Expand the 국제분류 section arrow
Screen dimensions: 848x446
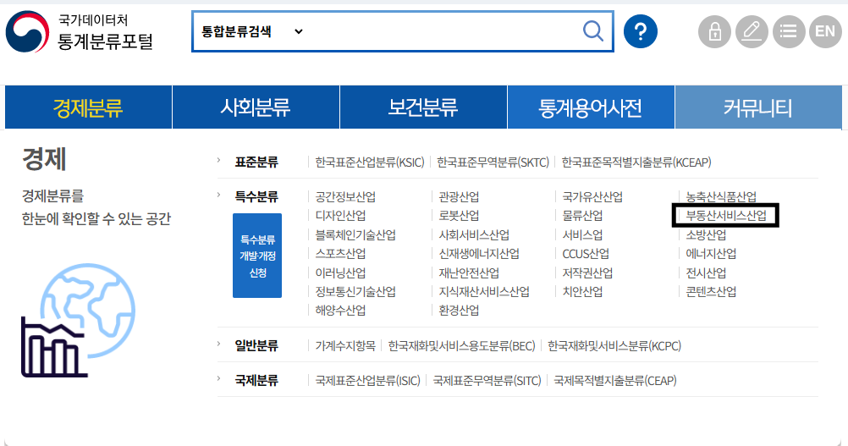[x=218, y=379]
